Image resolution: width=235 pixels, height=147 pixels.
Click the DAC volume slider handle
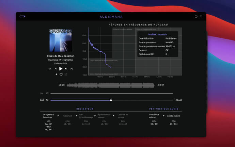pos(111,100)
